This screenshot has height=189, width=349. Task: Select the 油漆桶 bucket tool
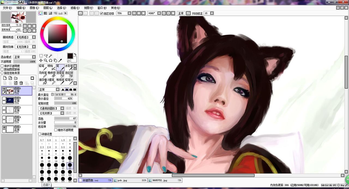point(42,81)
